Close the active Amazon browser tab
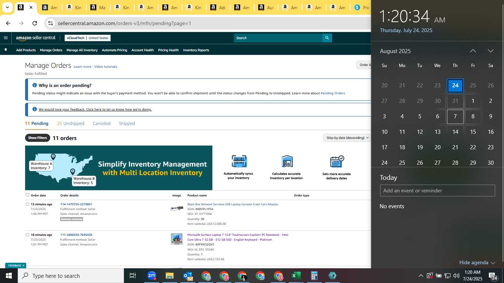 (x=31, y=7)
